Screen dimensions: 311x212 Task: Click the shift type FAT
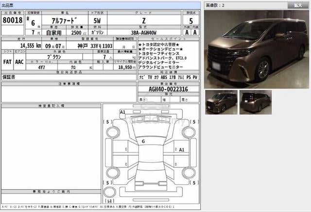click(7, 62)
